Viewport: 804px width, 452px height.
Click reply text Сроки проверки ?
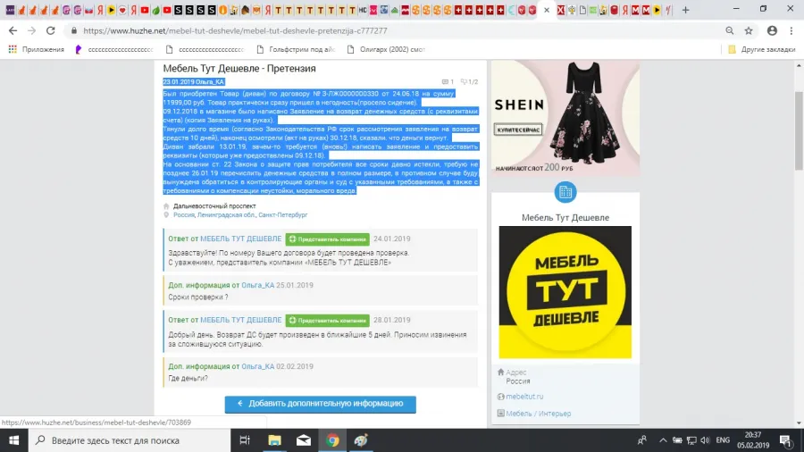[x=198, y=297]
